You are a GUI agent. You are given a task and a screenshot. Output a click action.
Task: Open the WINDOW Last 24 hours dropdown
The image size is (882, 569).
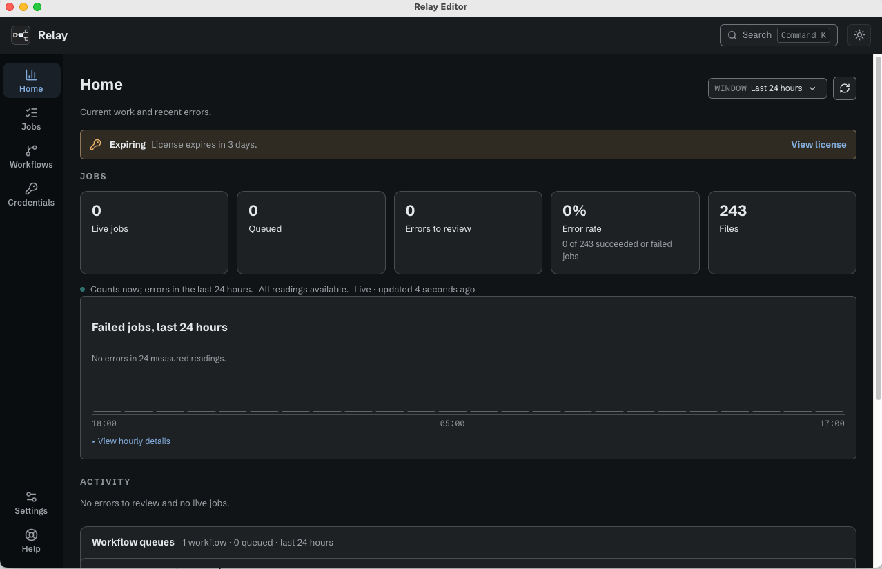click(767, 88)
